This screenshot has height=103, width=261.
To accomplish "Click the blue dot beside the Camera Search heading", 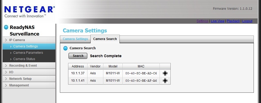I will pyautogui.click(x=66, y=48).
